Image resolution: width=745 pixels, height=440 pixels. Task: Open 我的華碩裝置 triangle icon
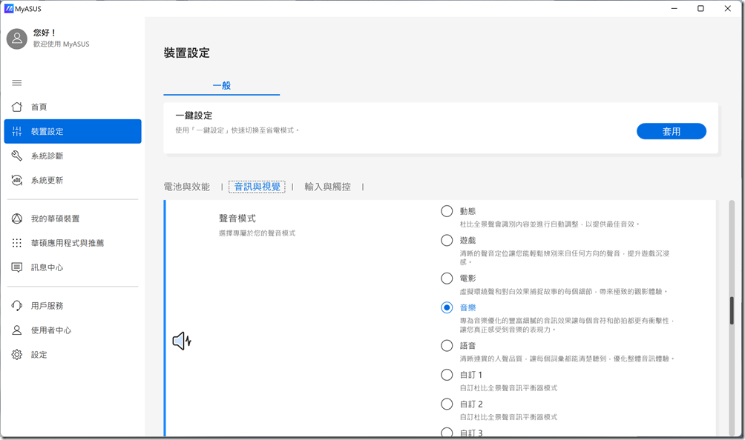point(17,219)
